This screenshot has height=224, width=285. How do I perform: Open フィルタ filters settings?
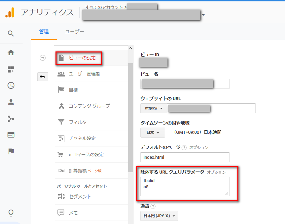pyautogui.click(x=91, y=122)
